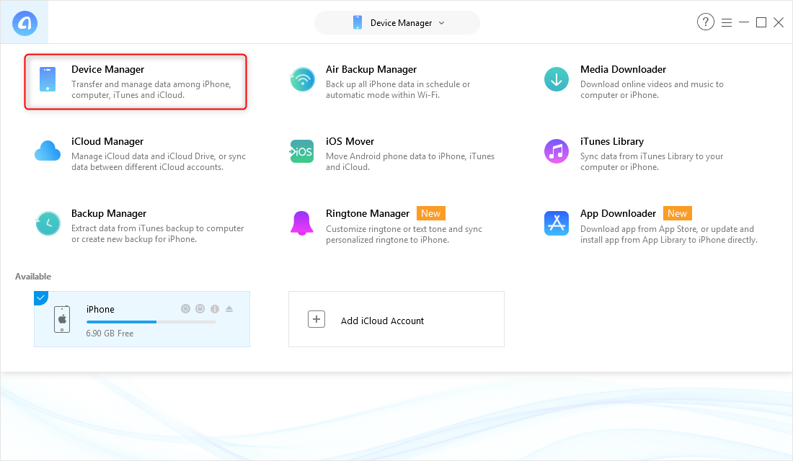Select the iTunes Library title
793x461 pixels.
pos(612,141)
